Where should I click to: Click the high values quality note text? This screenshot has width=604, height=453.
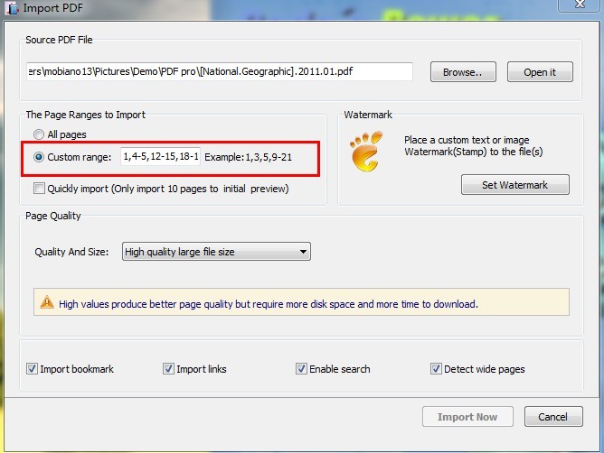(x=269, y=304)
